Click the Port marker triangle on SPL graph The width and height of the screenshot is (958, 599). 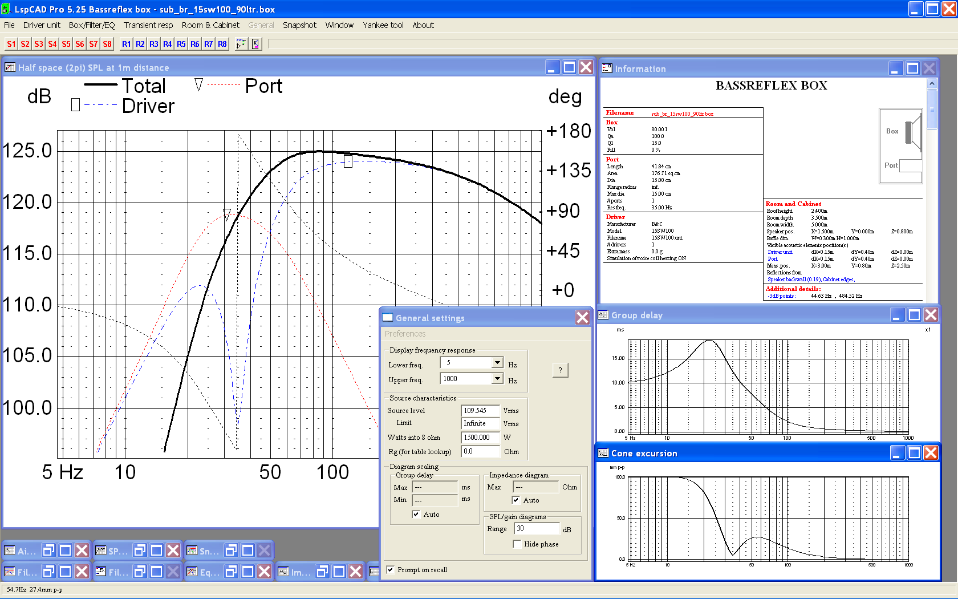click(227, 214)
